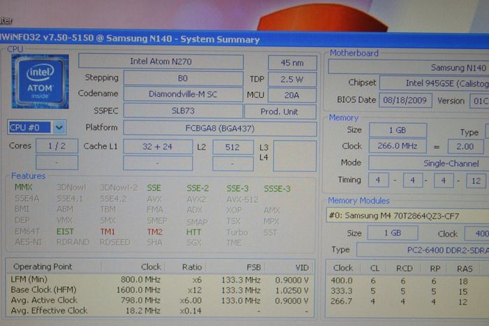This screenshot has width=489, height=326.
Task: Select the 45 nm process field
Action: [x=292, y=63]
